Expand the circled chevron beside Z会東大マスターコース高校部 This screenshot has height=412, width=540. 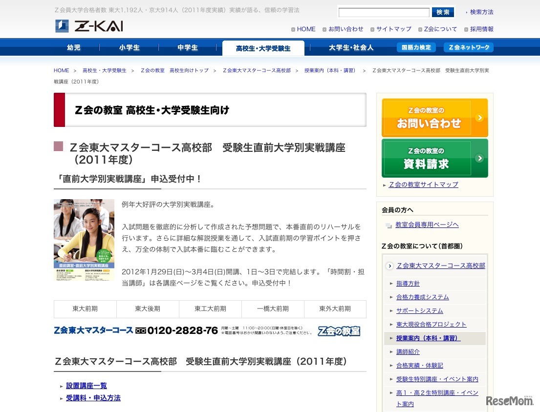tap(389, 266)
